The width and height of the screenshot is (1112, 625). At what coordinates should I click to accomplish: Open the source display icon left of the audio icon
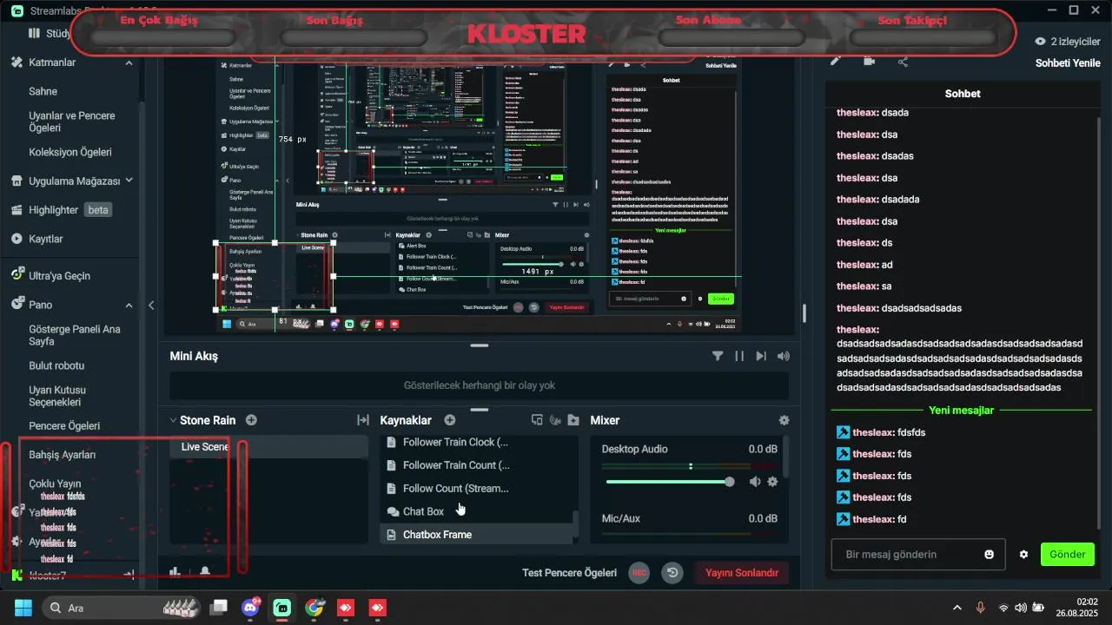[537, 420]
